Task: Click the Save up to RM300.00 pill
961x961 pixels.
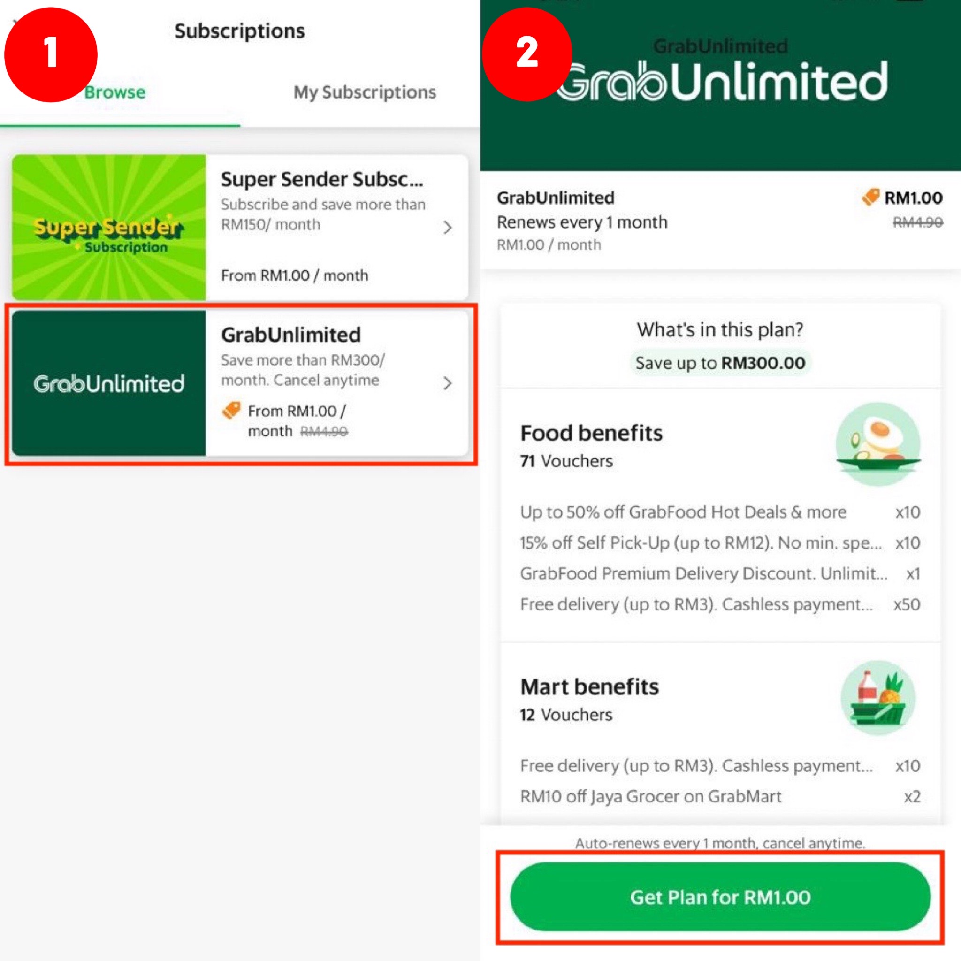Action: (720, 363)
